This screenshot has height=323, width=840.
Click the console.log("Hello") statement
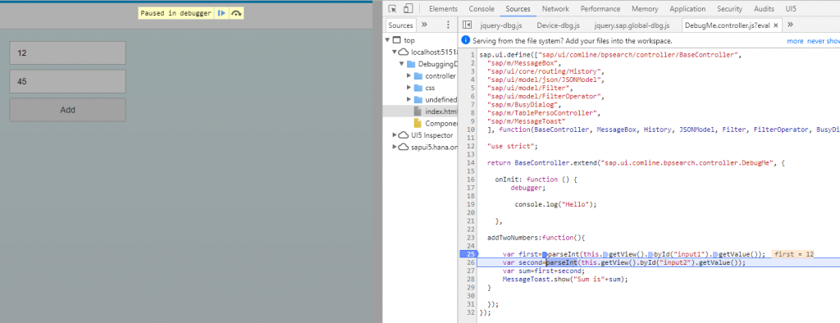(x=555, y=205)
